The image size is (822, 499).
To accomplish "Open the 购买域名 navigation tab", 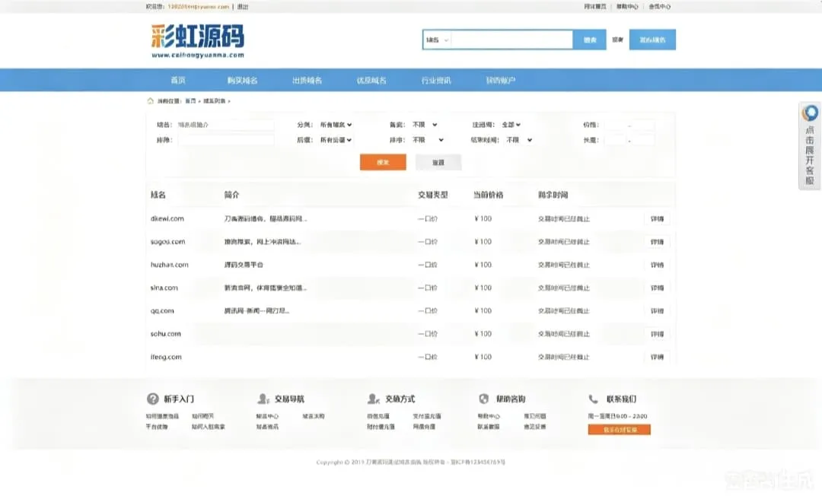I will tap(242, 80).
